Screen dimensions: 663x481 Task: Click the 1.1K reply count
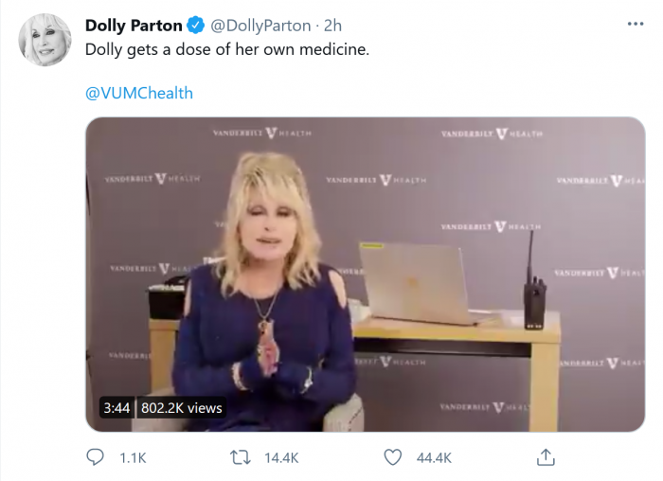pyautogui.click(x=134, y=457)
